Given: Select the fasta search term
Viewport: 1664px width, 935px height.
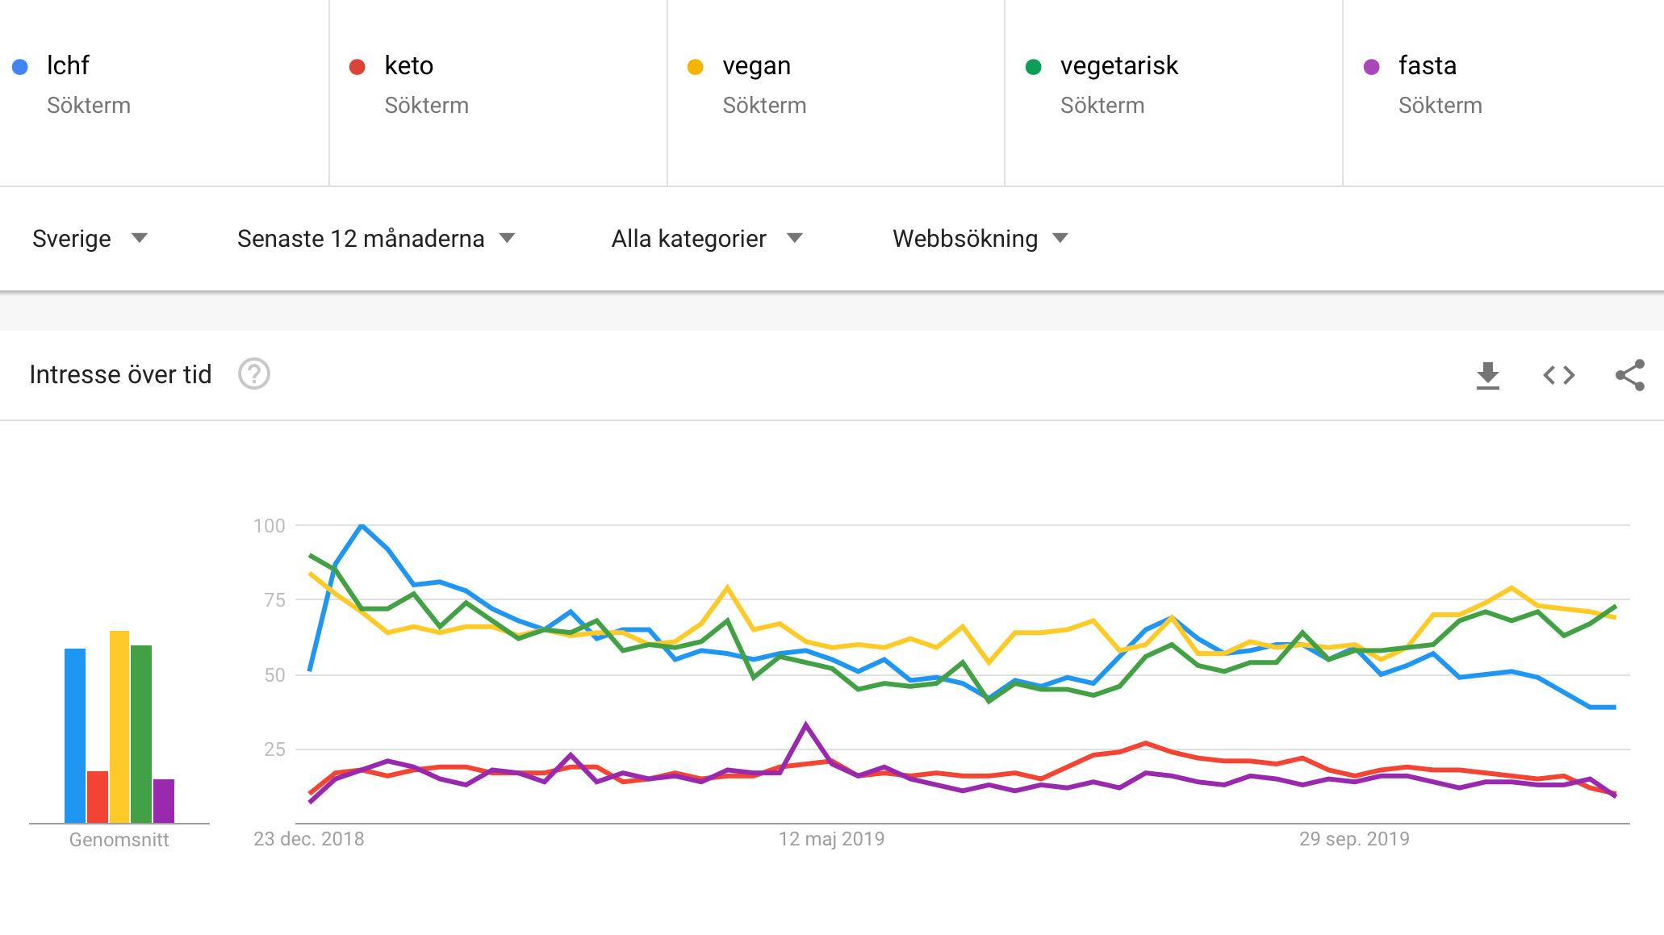Looking at the screenshot, I should click(1427, 65).
